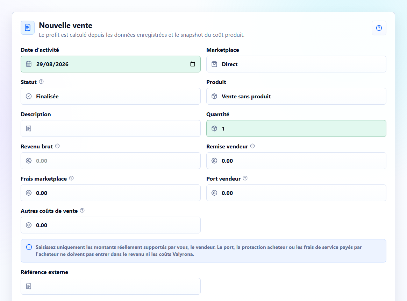
Task: Click the 'Marketplace' field label
Action: 223,50
